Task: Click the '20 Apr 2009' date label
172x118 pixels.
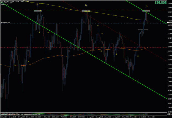Action: pyautogui.click(x=4, y=117)
